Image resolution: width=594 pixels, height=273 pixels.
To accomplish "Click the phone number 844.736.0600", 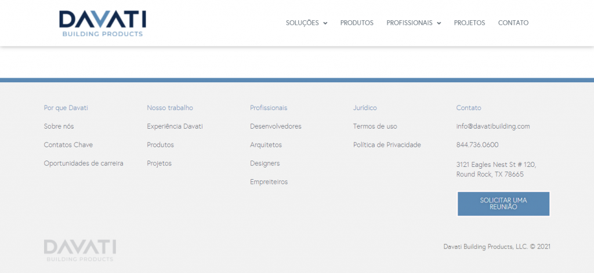I will coord(477,145).
